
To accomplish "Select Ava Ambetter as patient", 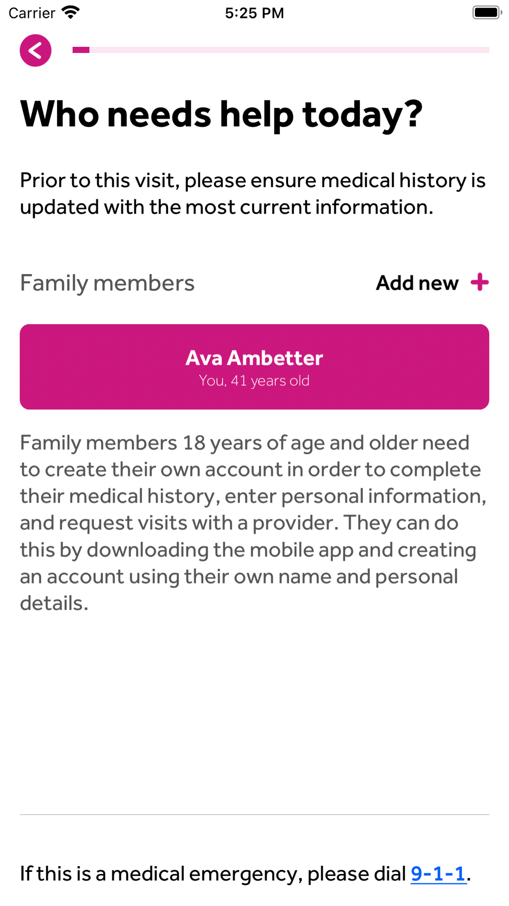I will coord(254,367).
